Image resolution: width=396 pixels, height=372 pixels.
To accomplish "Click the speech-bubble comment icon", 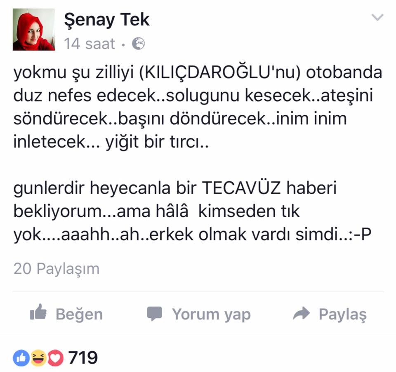I will tap(154, 314).
